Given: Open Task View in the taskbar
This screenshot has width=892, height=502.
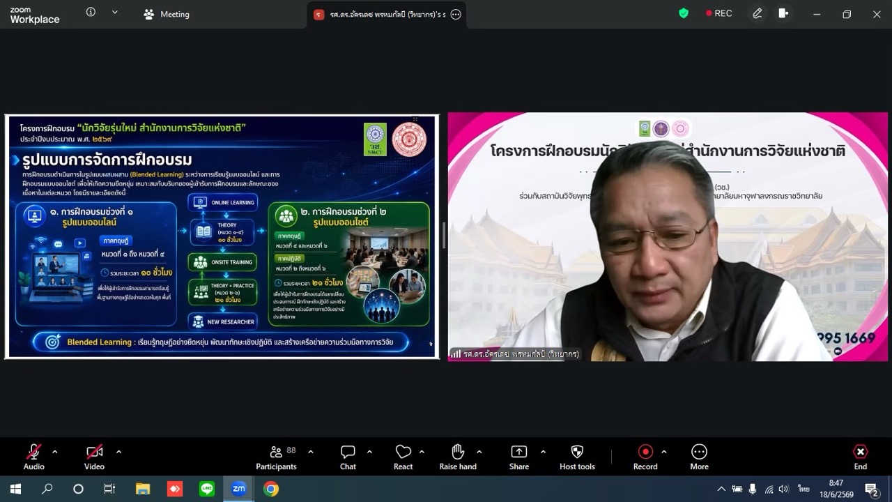Looking at the screenshot, I should point(109,489).
